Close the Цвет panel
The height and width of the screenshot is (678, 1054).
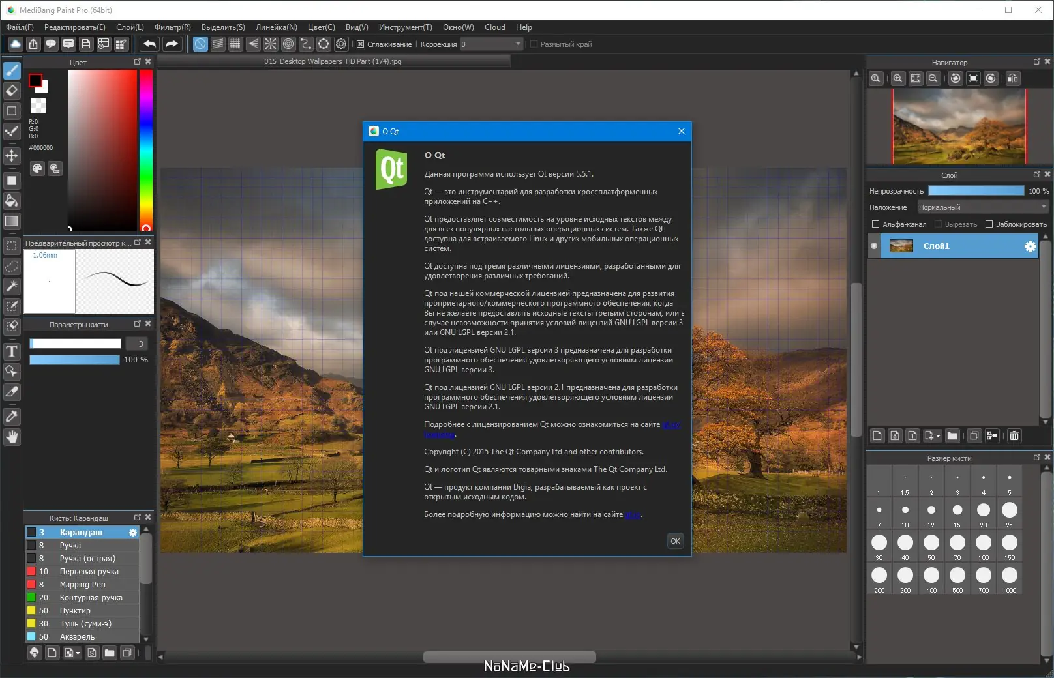coord(148,61)
